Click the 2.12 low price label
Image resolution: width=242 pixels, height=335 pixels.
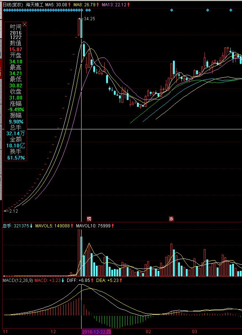(x=14, y=211)
